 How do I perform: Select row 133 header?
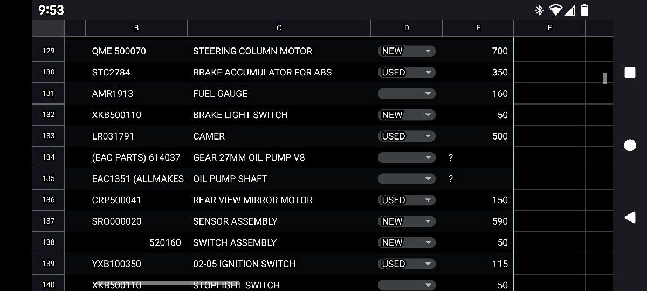pos(49,136)
